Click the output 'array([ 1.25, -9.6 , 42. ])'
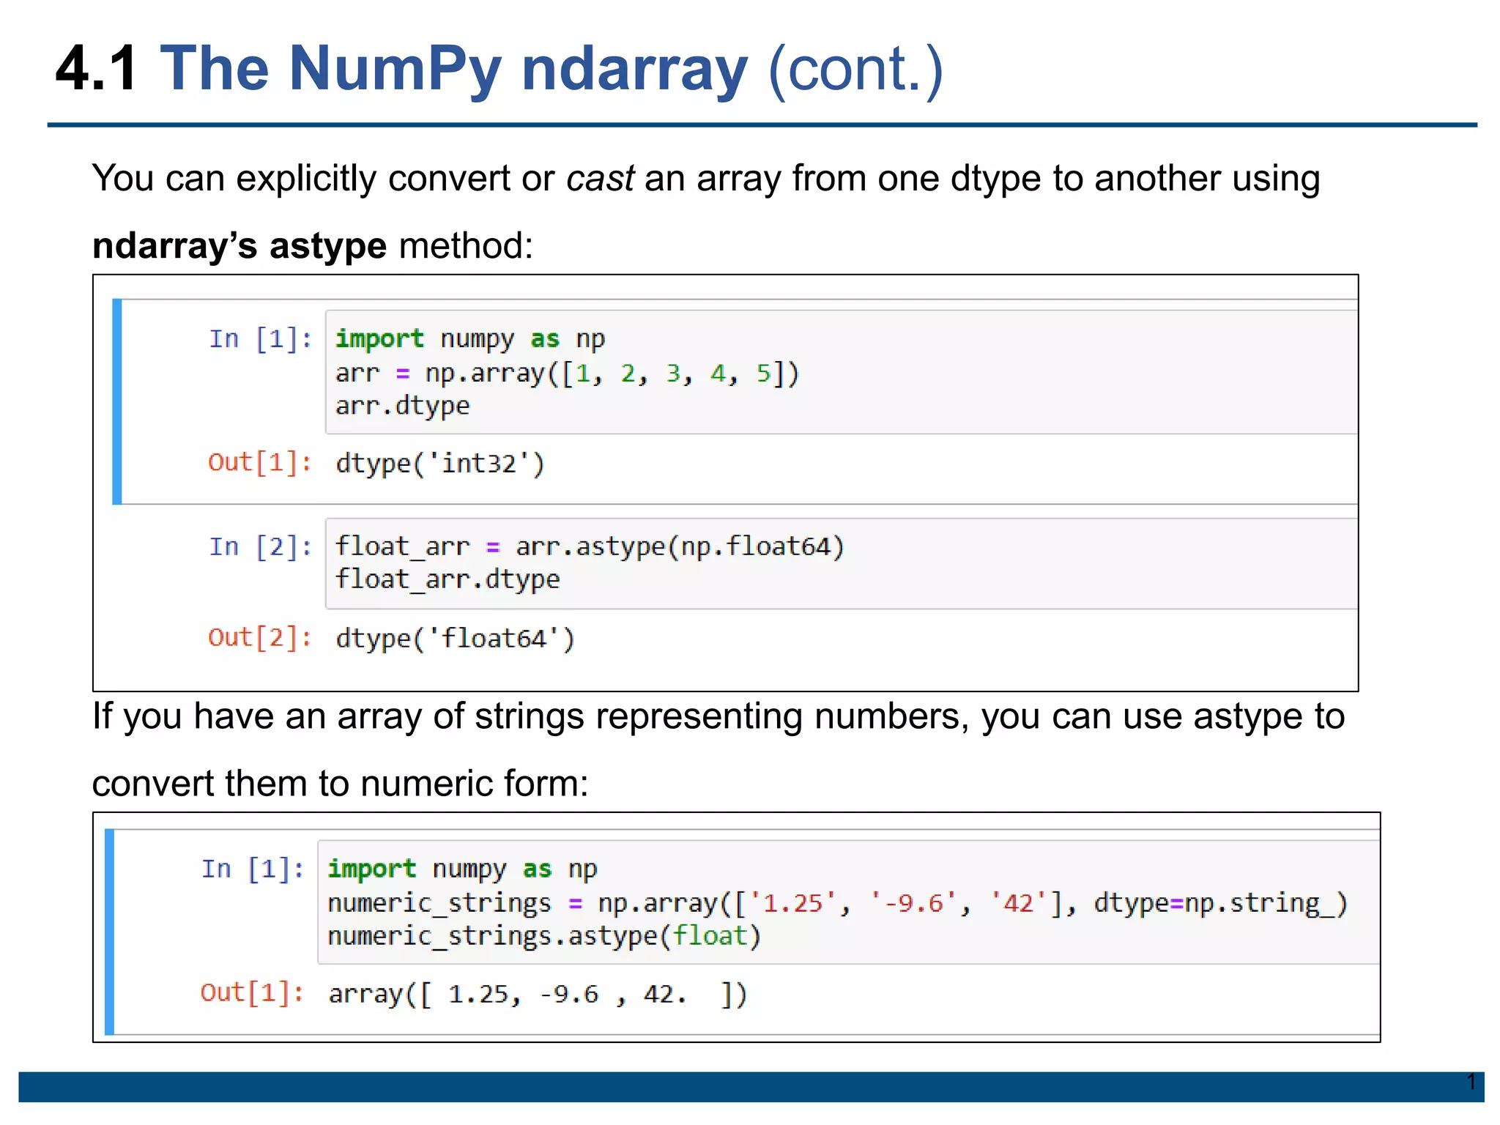The image size is (1500, 1125). click(538, 995)
